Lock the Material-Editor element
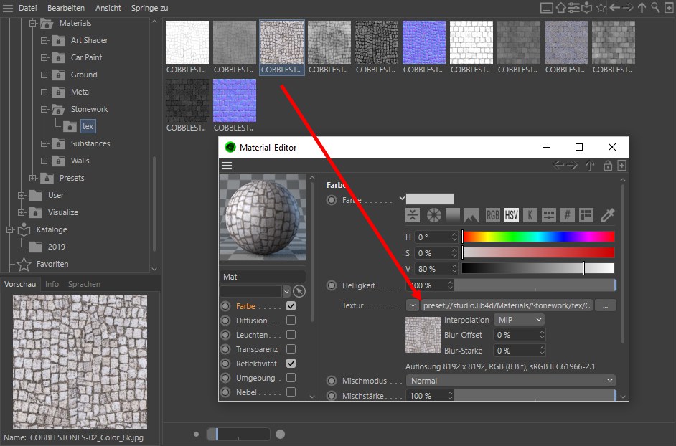Viewport: 676px width, 446px height. [x=607, y=166]
